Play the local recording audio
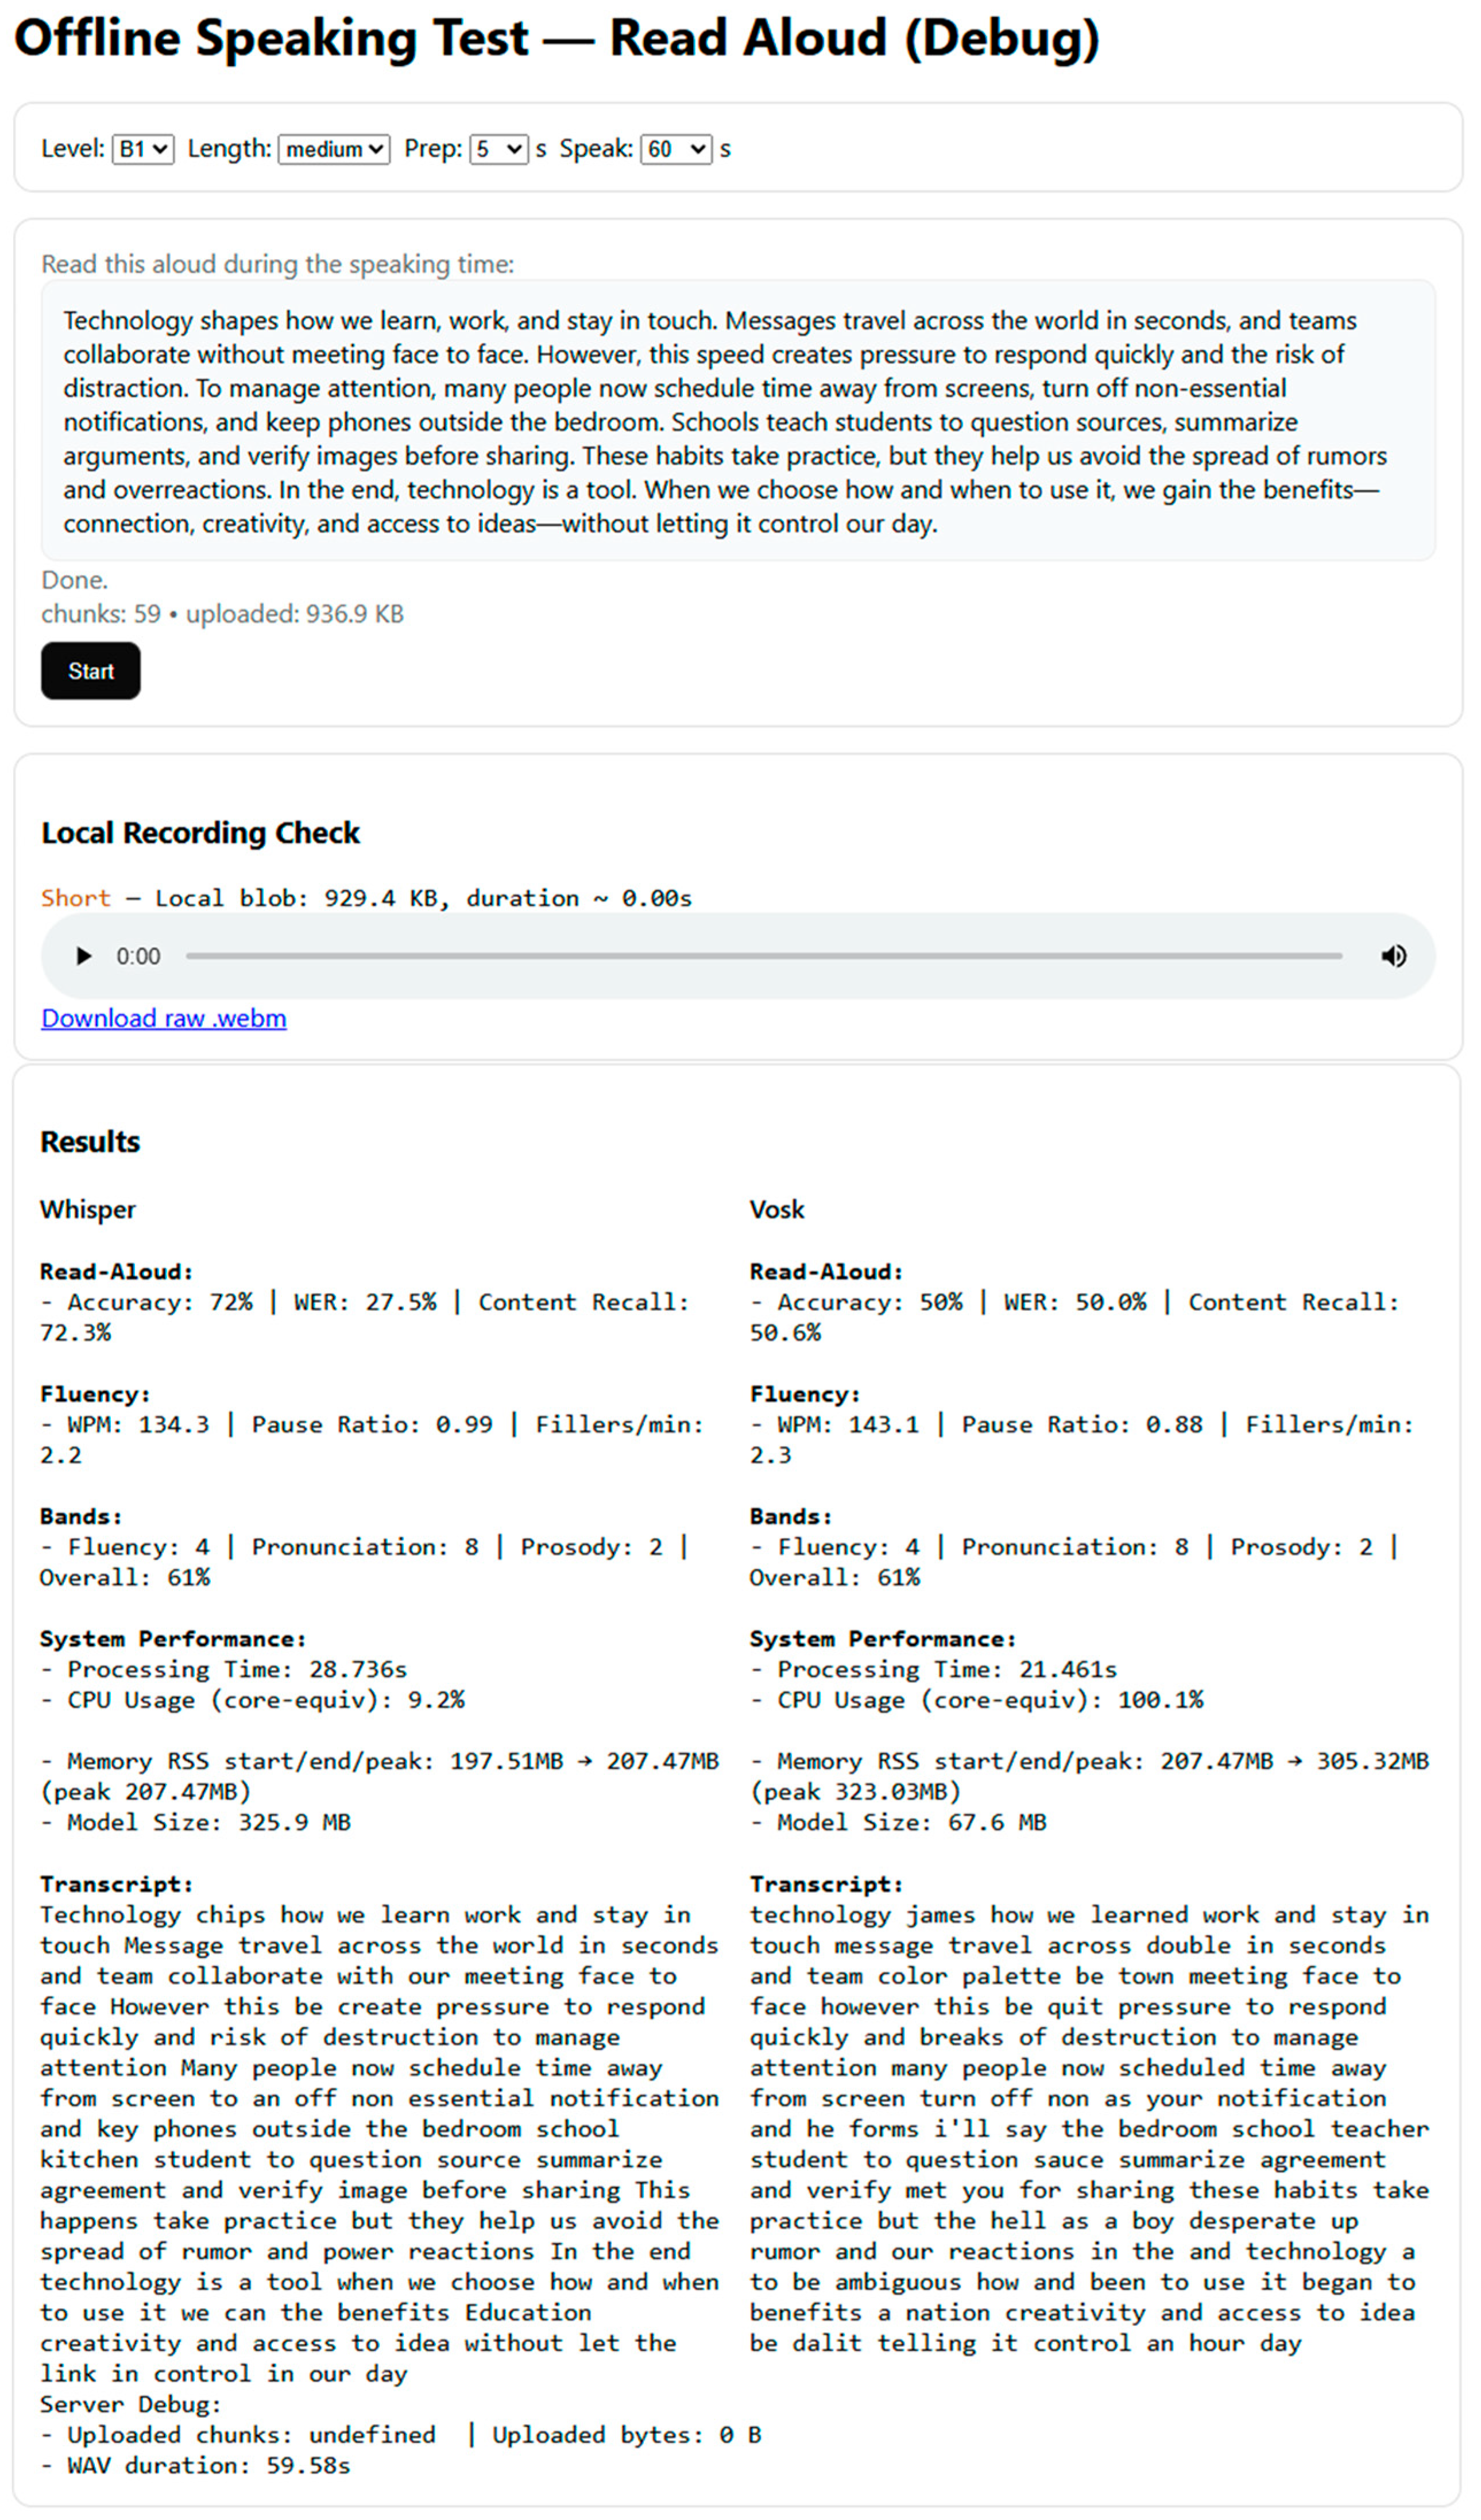 pos(84,957)
